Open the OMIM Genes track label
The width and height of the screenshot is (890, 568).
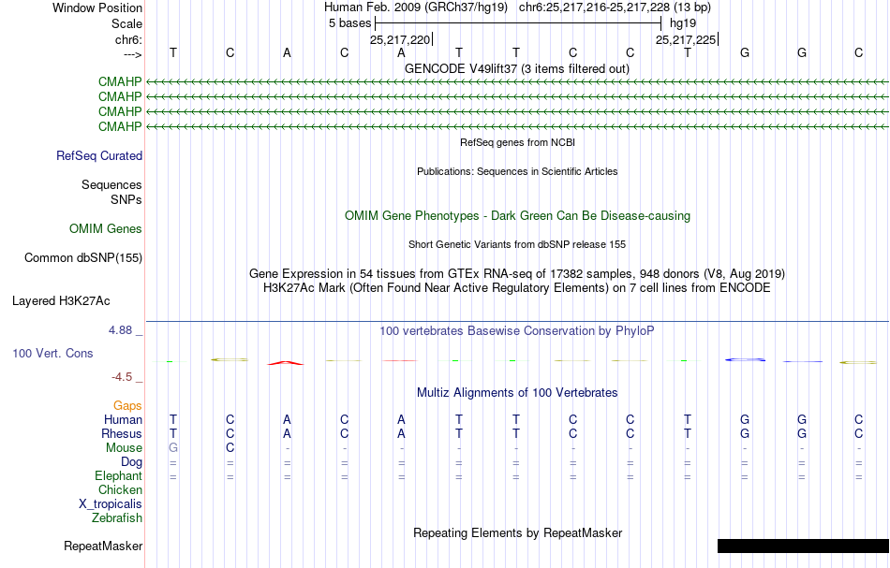click(106, 229)
